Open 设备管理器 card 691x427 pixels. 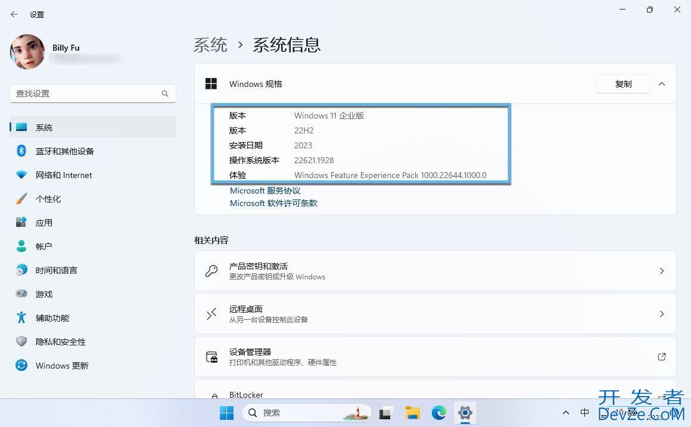click(x=435, y=357)
